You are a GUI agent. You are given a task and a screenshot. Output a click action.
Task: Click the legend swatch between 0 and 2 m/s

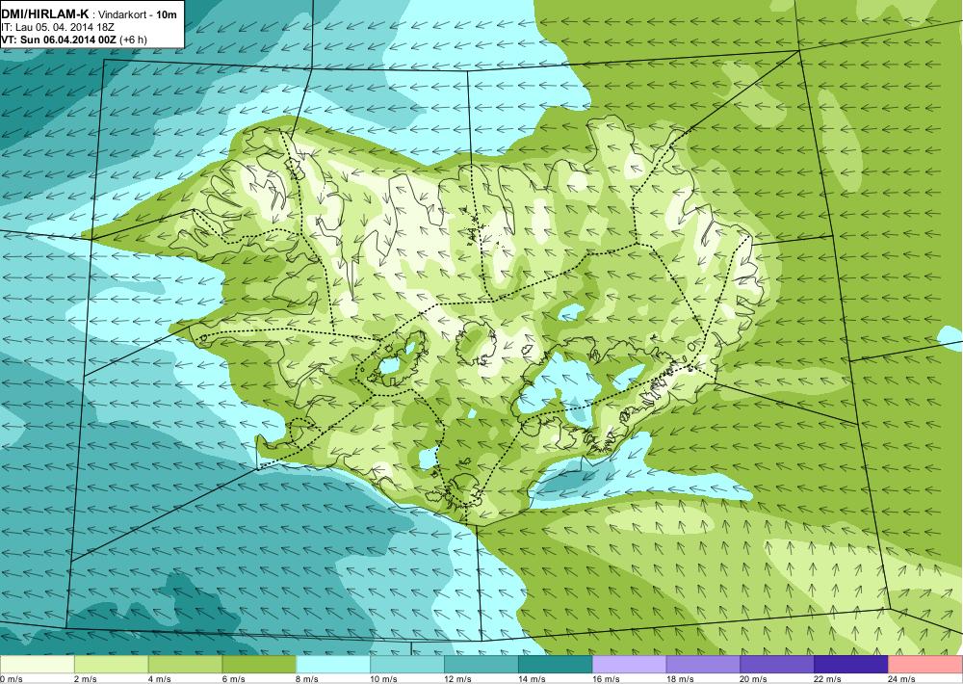point(37,665)
